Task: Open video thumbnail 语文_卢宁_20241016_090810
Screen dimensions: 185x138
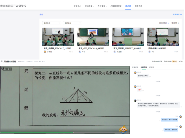Action: point(93,37)
